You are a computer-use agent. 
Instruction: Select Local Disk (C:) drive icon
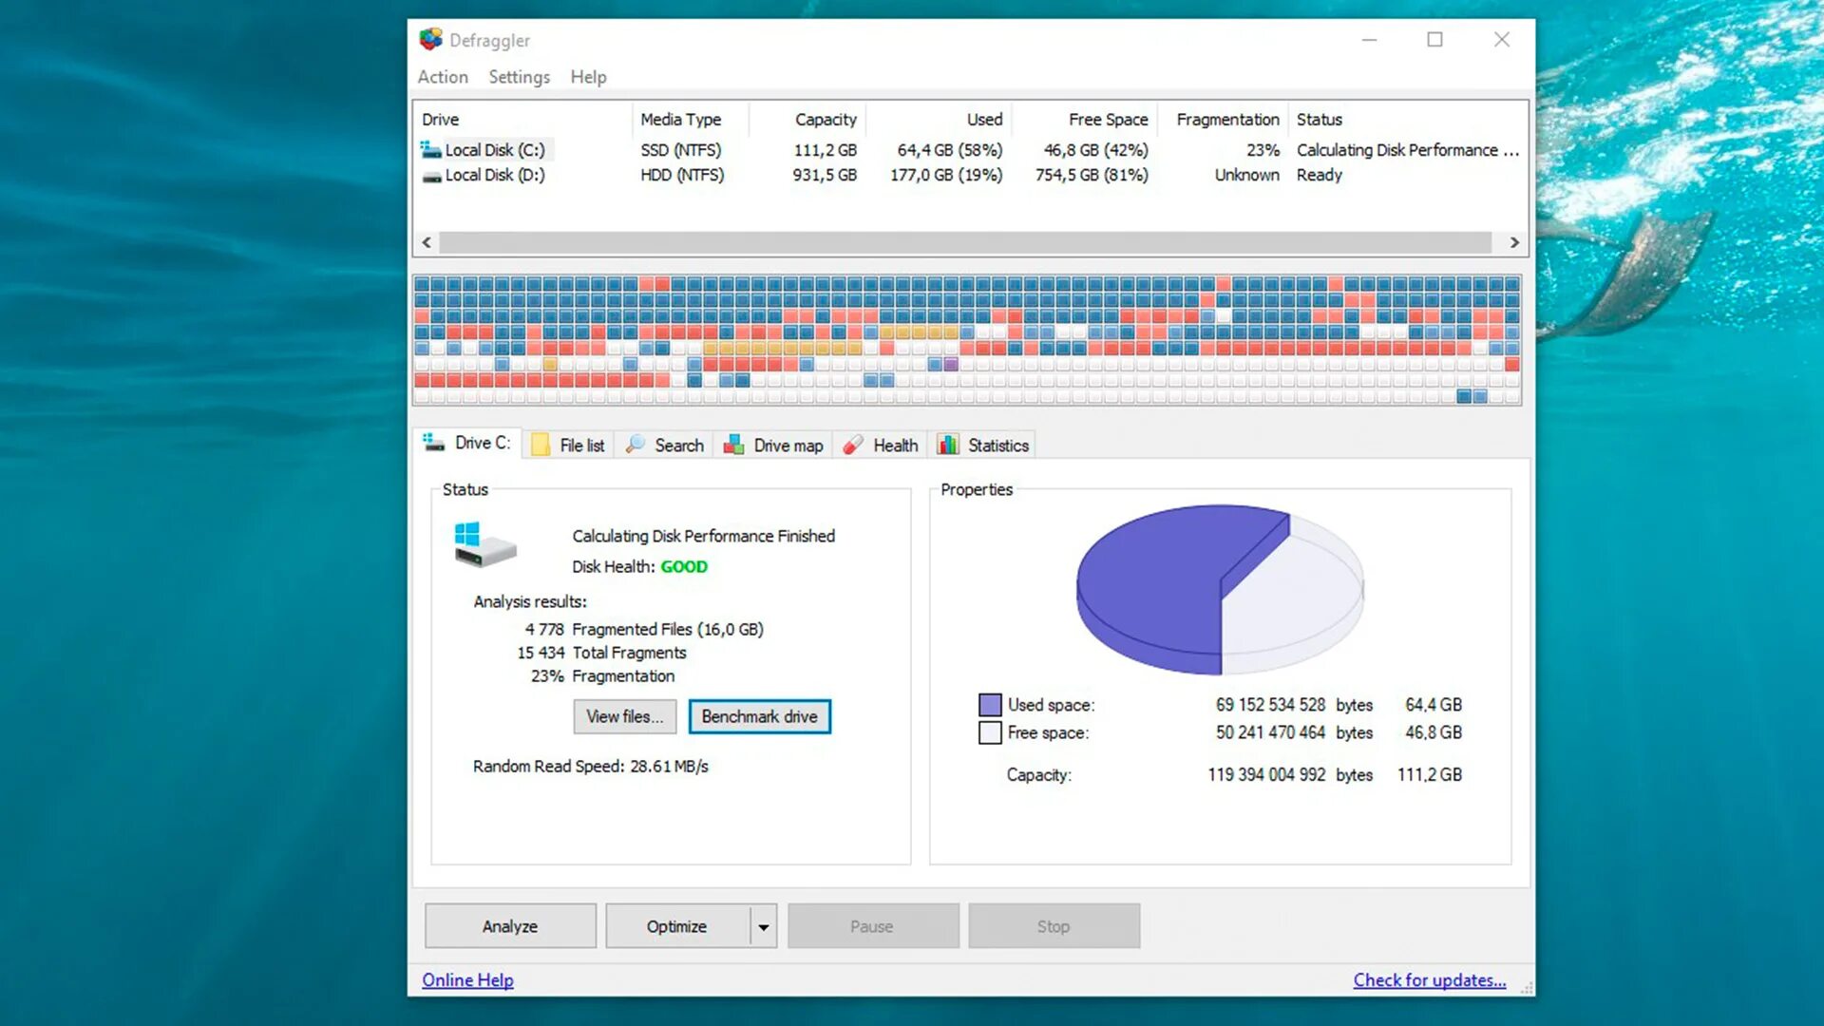(431, 150)
